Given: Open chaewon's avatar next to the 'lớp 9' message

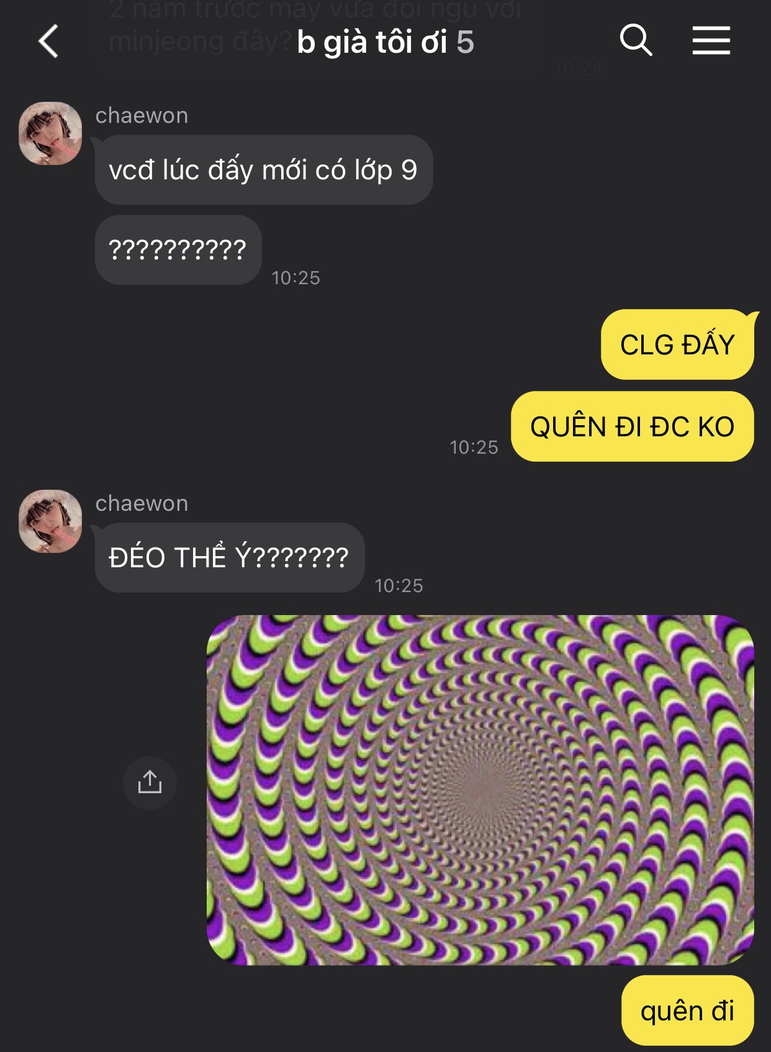Looking at the screenshot, I should coord(50,133).
